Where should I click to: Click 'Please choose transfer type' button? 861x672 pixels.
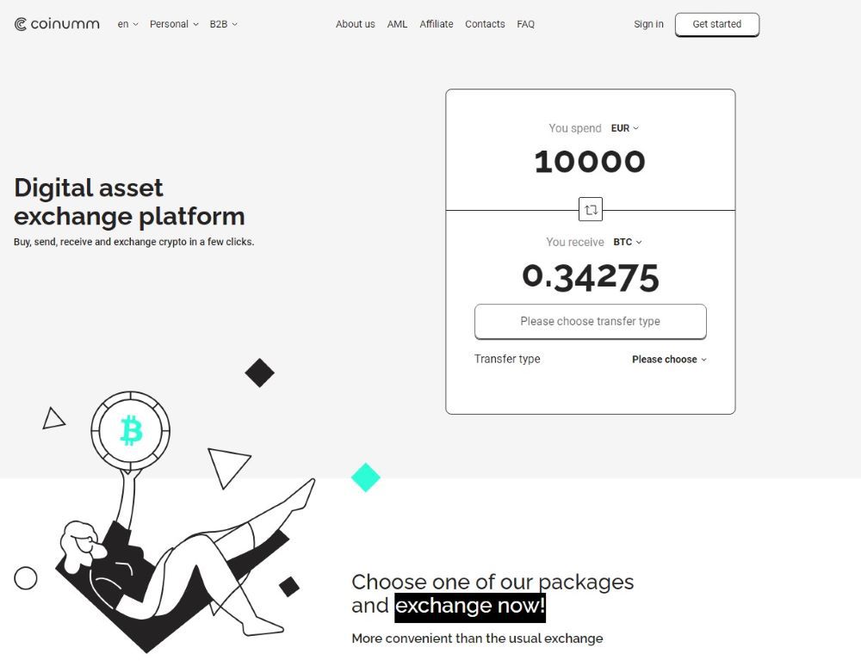pos(591,322)
